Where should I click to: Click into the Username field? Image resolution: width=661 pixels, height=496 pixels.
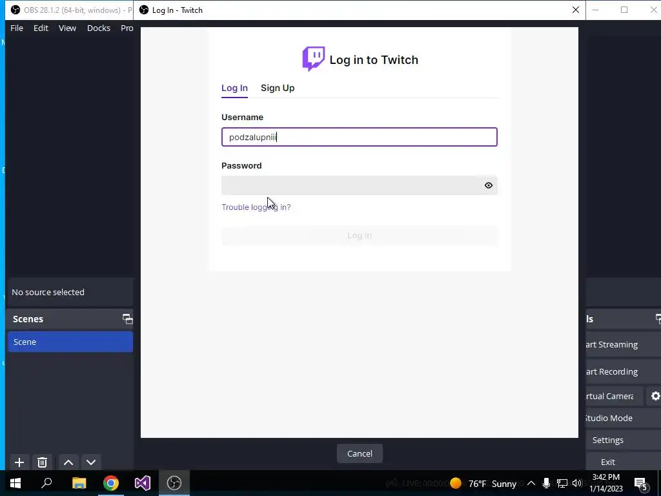[359, 137]
